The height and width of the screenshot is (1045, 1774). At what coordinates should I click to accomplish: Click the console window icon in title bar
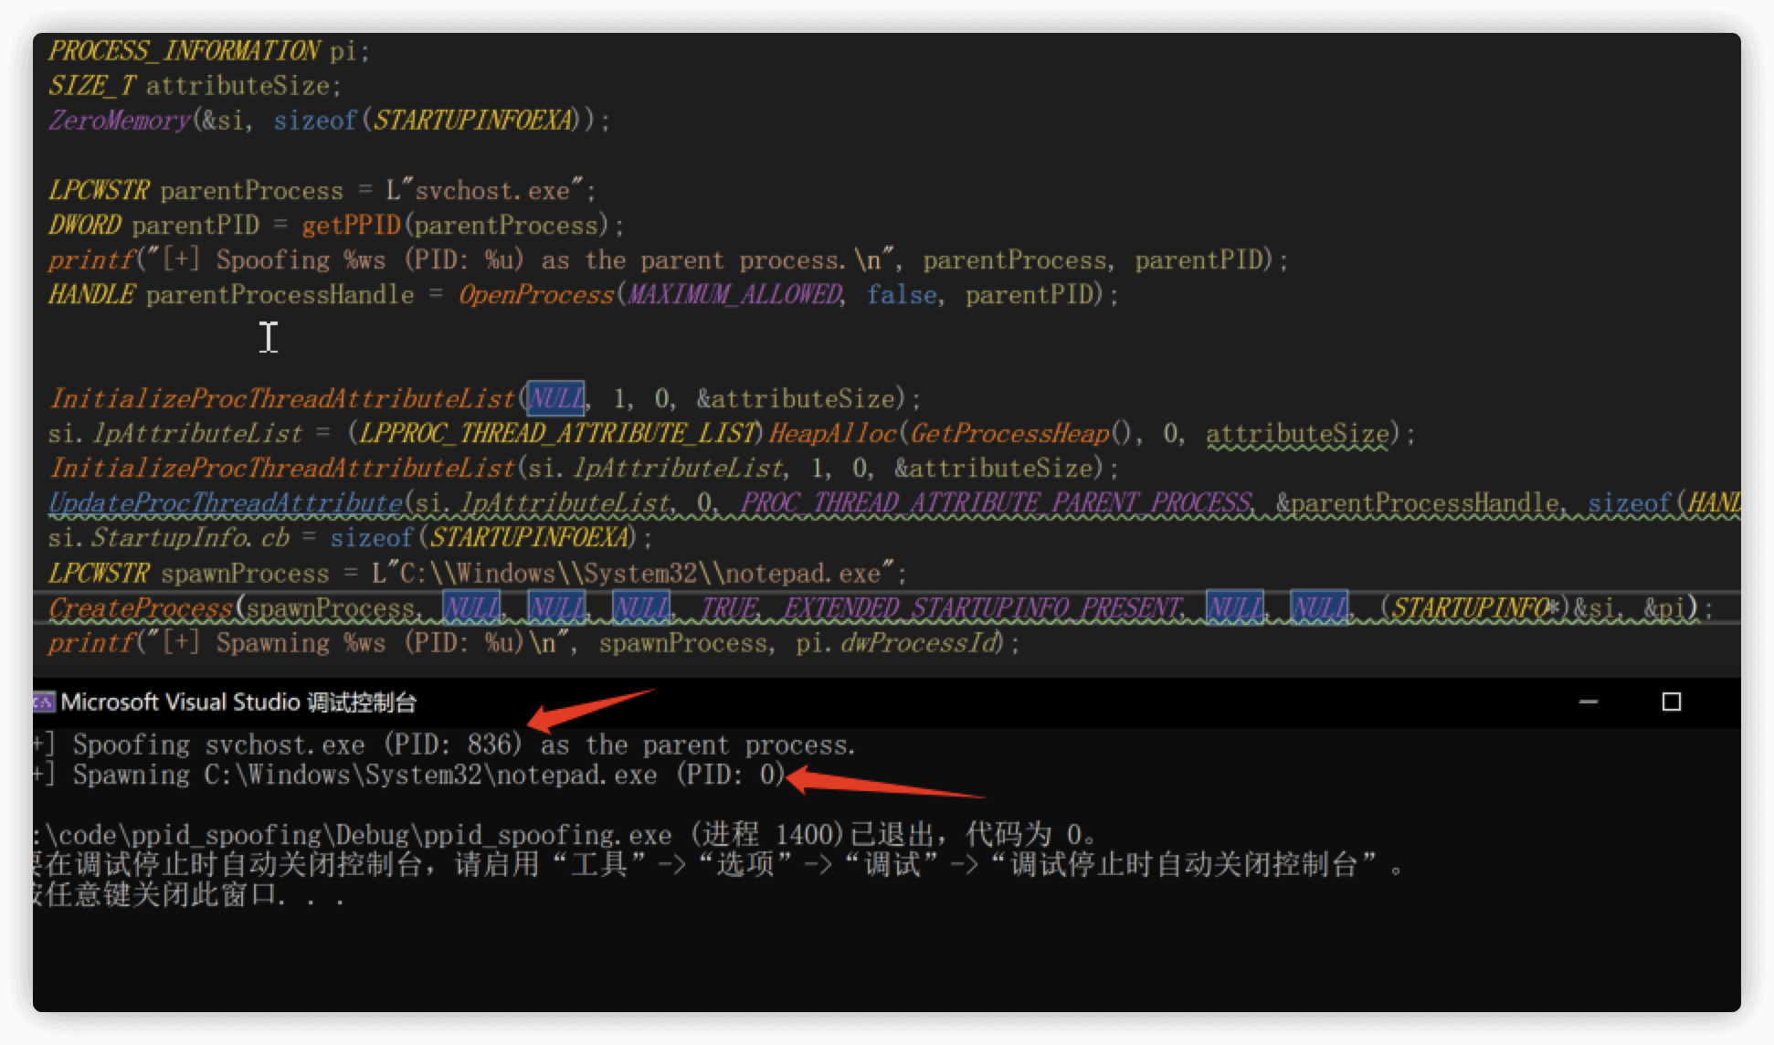tap(43, 702)
